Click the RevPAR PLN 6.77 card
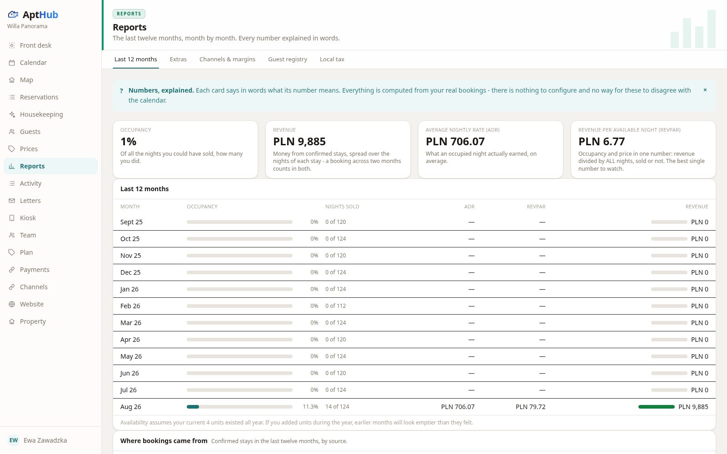Image resolution: width=727 pixels, height=454 pixels. point(643,149)
